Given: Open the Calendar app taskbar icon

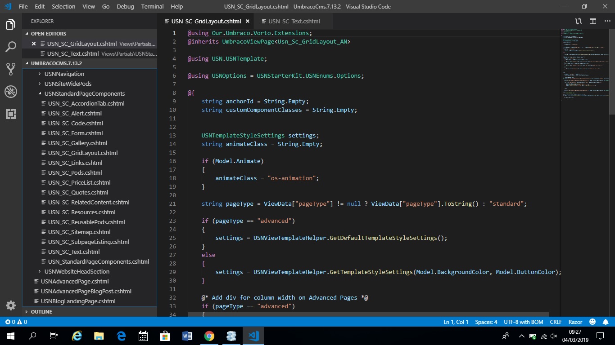Looking at the screenshot, I should tap(143, 336).
